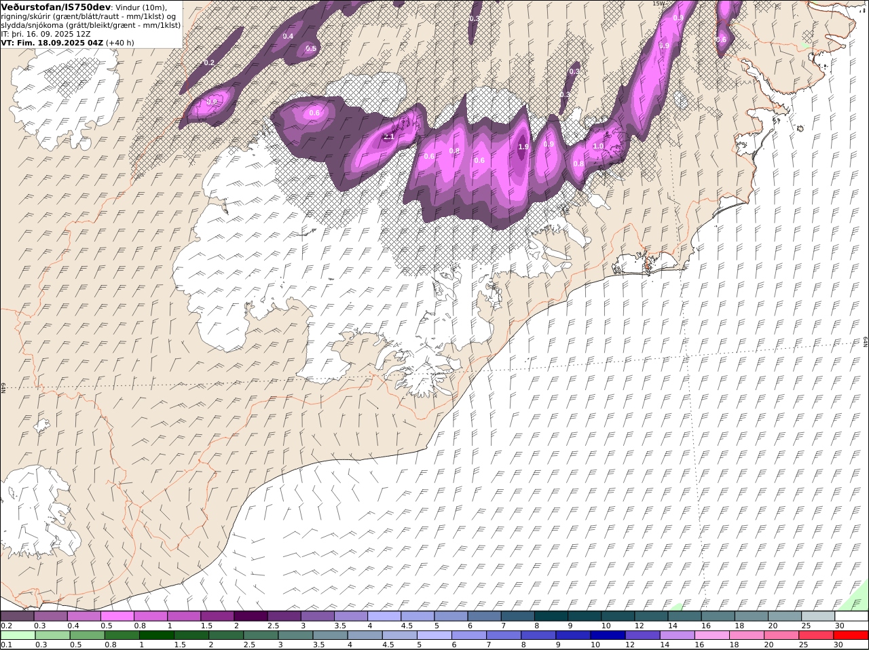Select the dark green 1–1.5 swatch in the lower legend
Image resolution: width=869 pixels, height=650 pixels.
point(158,636)
